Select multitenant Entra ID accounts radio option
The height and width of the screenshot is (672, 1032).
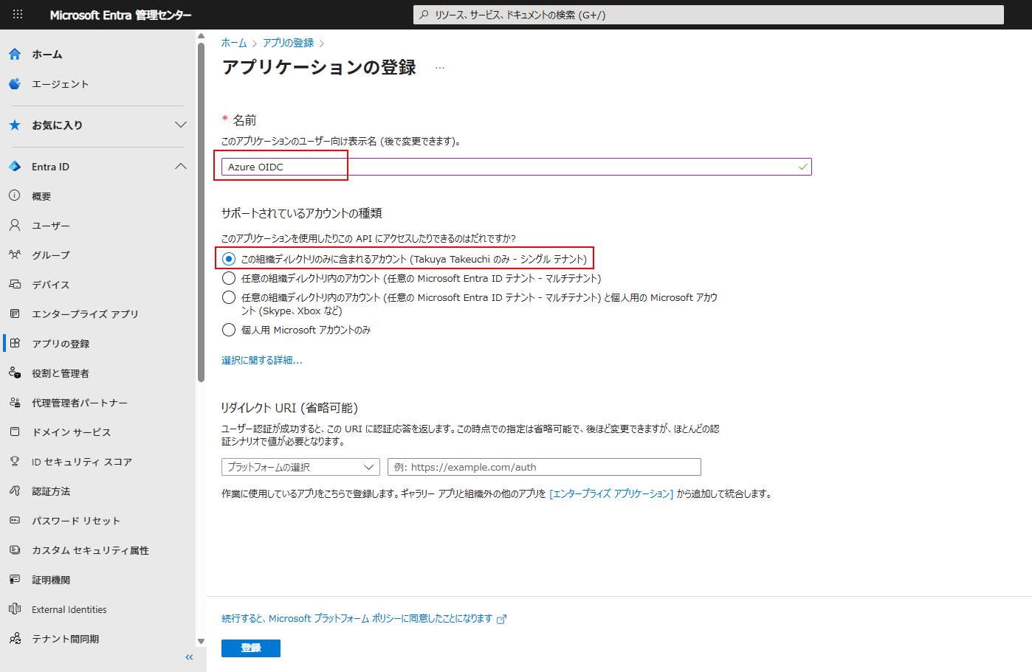pyautogui.click(x=229, y=278)
